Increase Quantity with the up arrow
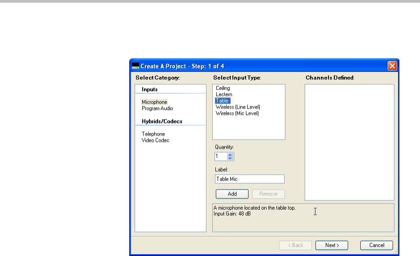Screen dimensions: 420x256 [x=230, y=154]
